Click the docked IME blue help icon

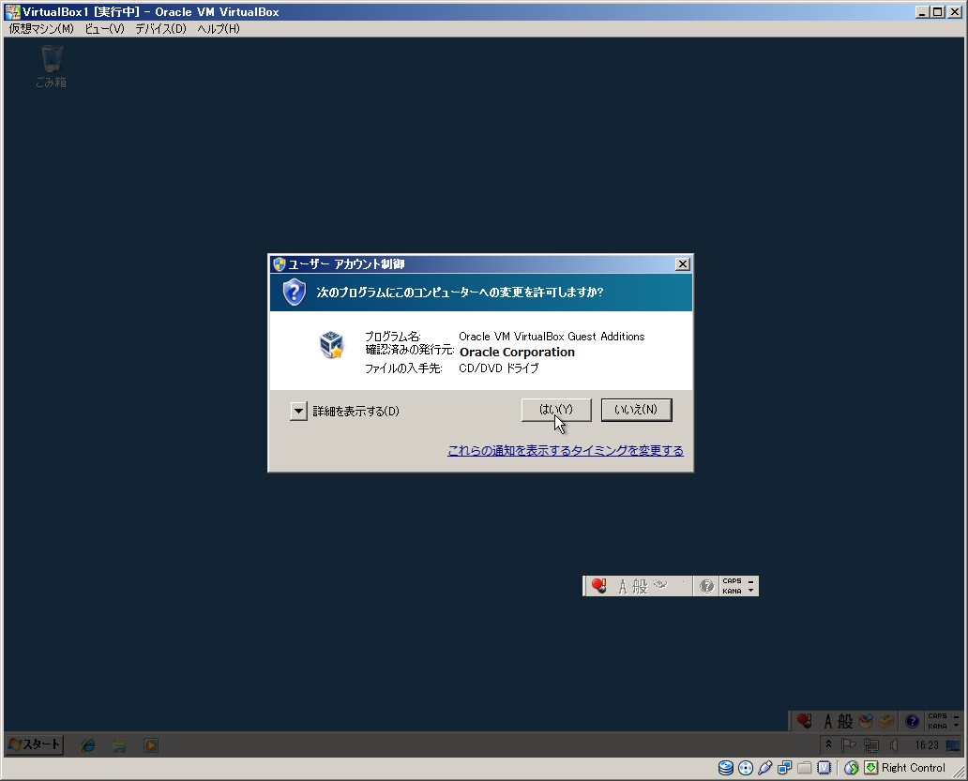tap(912, 721)
